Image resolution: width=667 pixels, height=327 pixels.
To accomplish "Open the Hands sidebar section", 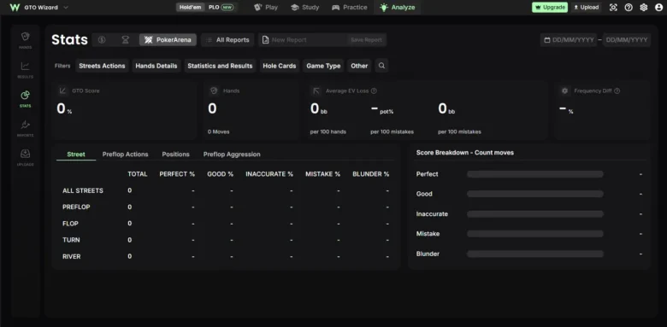I will pos(25,40).
